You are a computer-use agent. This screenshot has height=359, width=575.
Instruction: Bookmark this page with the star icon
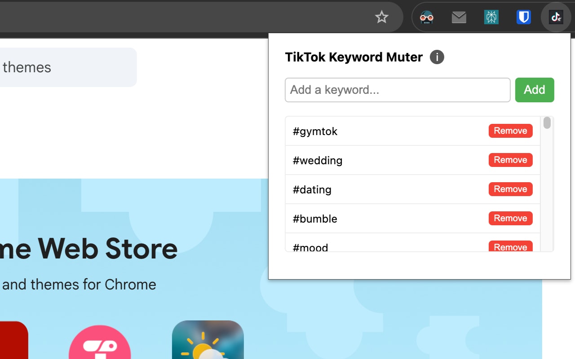point(381,18)
